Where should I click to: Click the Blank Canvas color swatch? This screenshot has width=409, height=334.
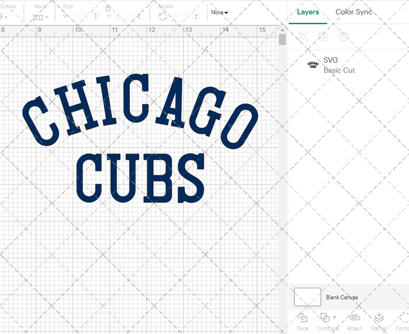click(x=307, y=297)
